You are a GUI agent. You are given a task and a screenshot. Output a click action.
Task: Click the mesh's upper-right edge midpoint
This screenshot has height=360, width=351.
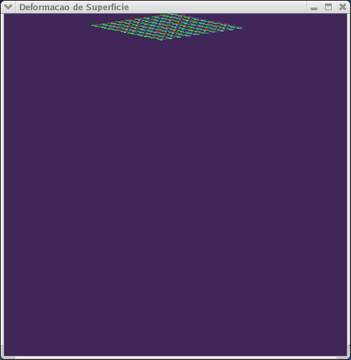pyautogui.click(x=208, y=21)
